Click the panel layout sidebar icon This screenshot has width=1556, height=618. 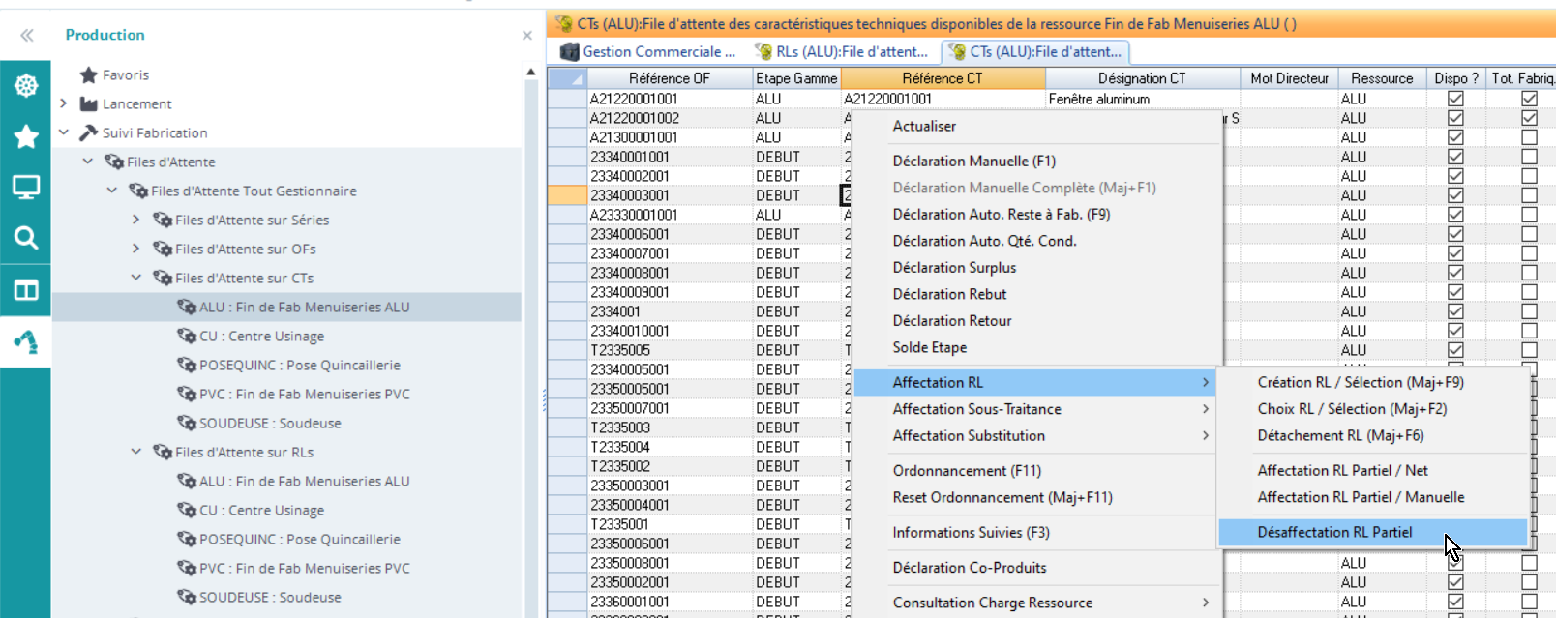pos(26,290)
